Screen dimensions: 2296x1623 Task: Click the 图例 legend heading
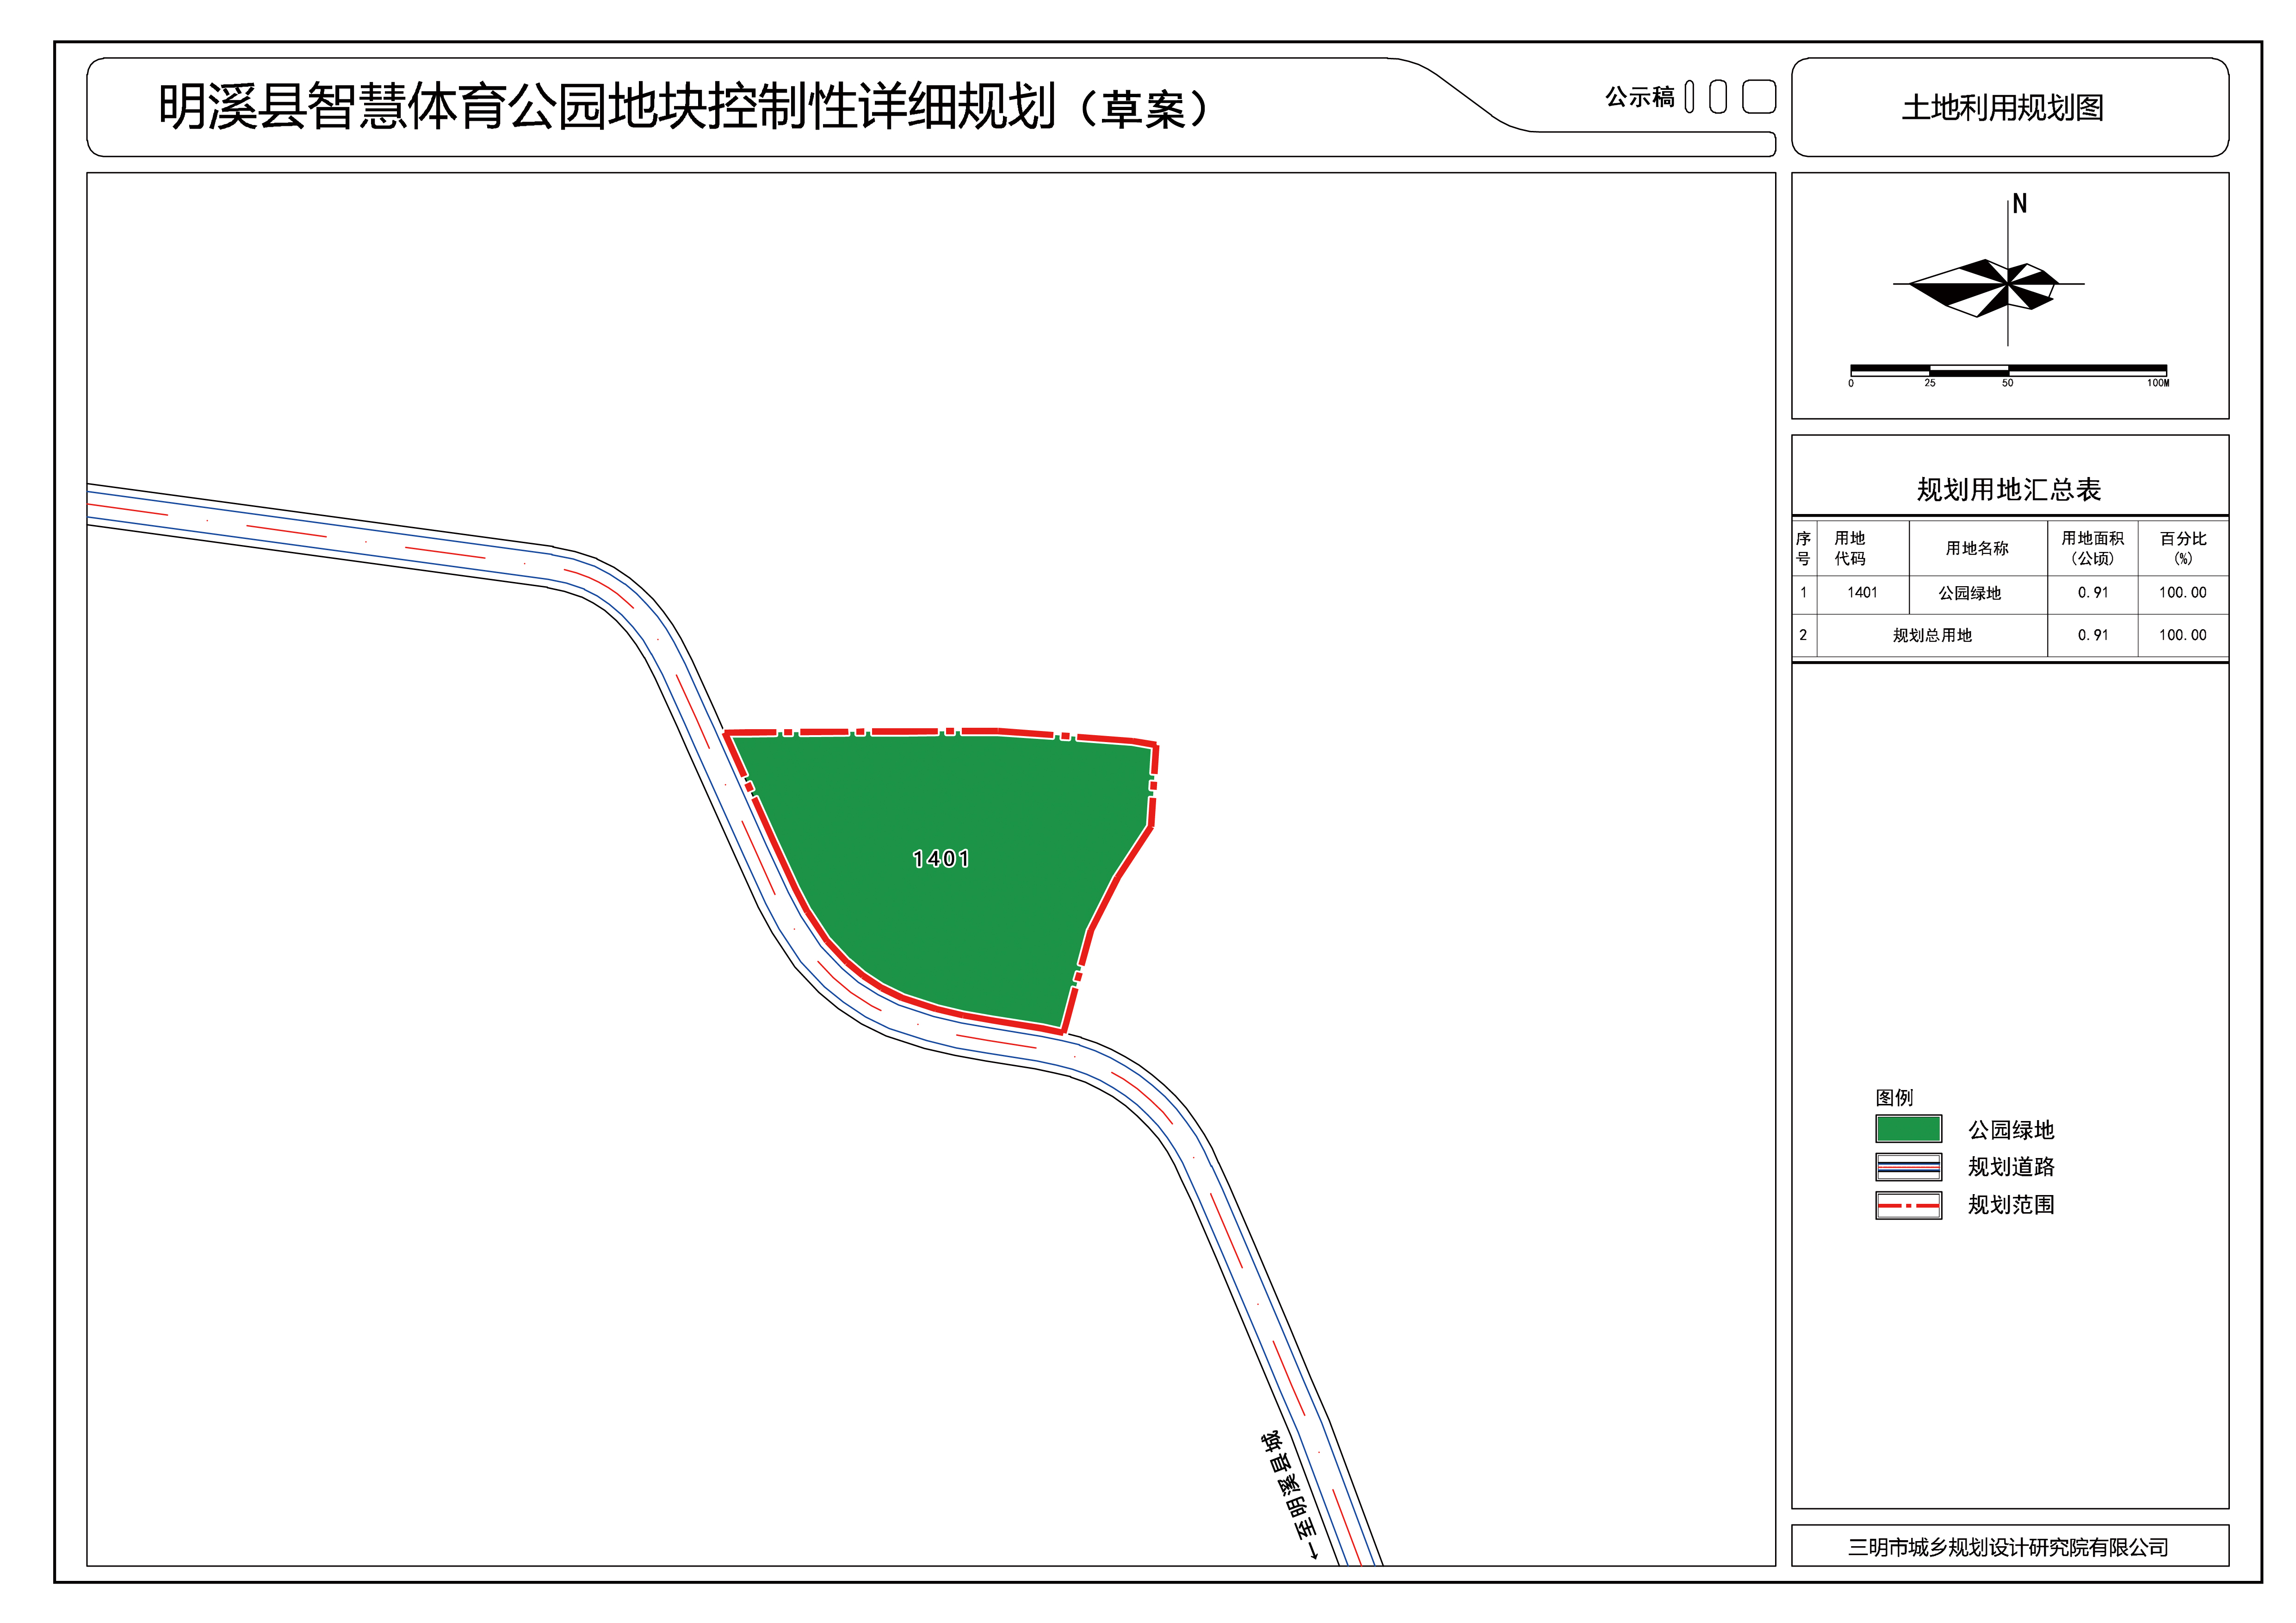click(x=1894, y=1097)
